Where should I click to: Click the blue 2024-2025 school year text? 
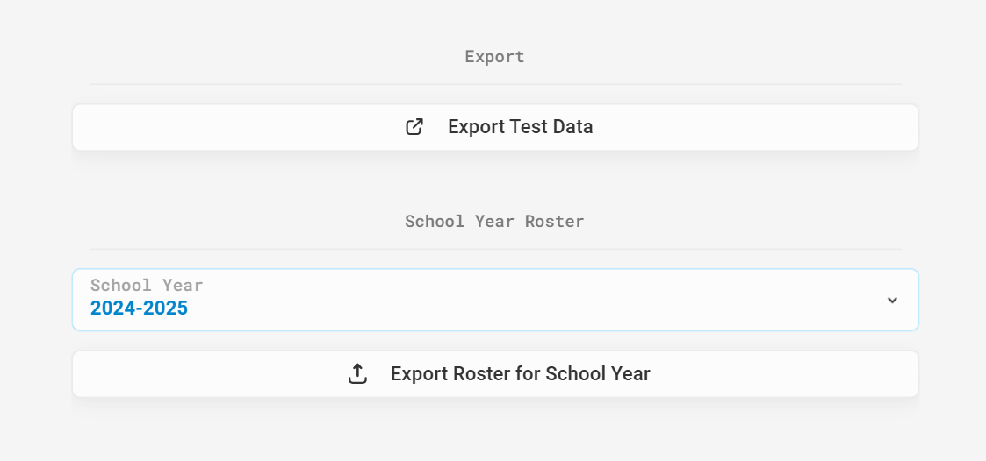tap(139, 308)
